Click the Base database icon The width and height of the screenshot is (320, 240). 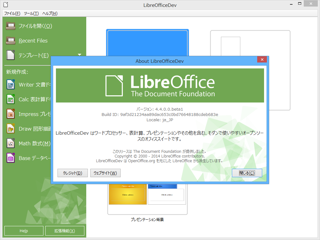[11, 158]
